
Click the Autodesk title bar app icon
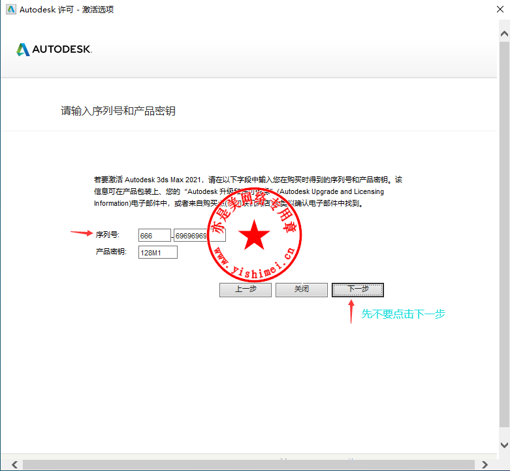tap(10, 9)
